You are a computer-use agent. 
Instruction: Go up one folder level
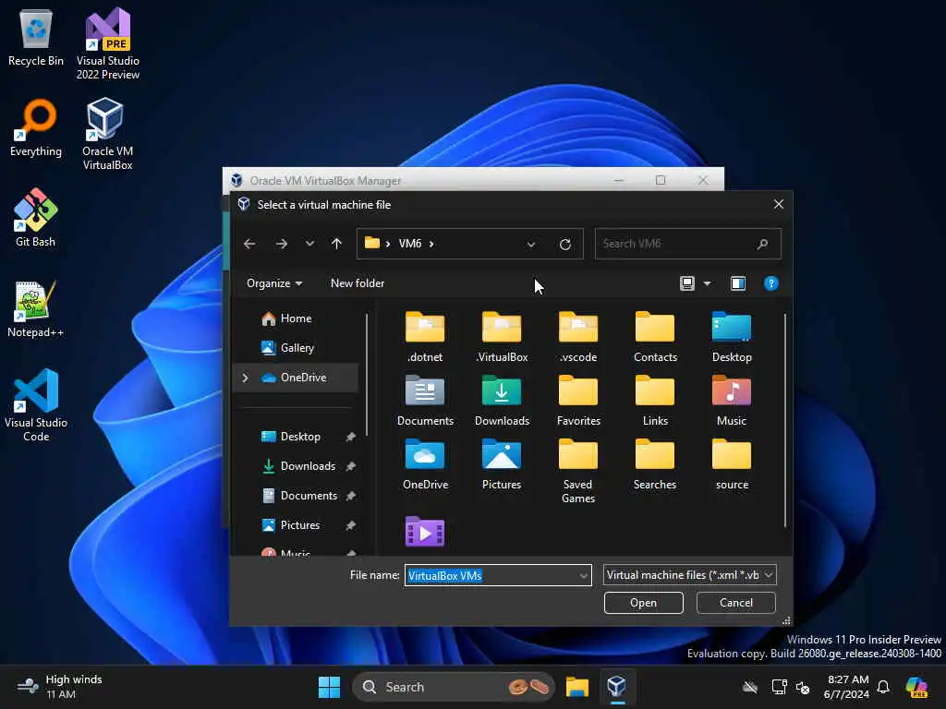pos(336,244)
